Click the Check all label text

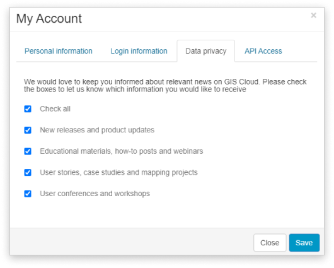(x=55, y=109)
